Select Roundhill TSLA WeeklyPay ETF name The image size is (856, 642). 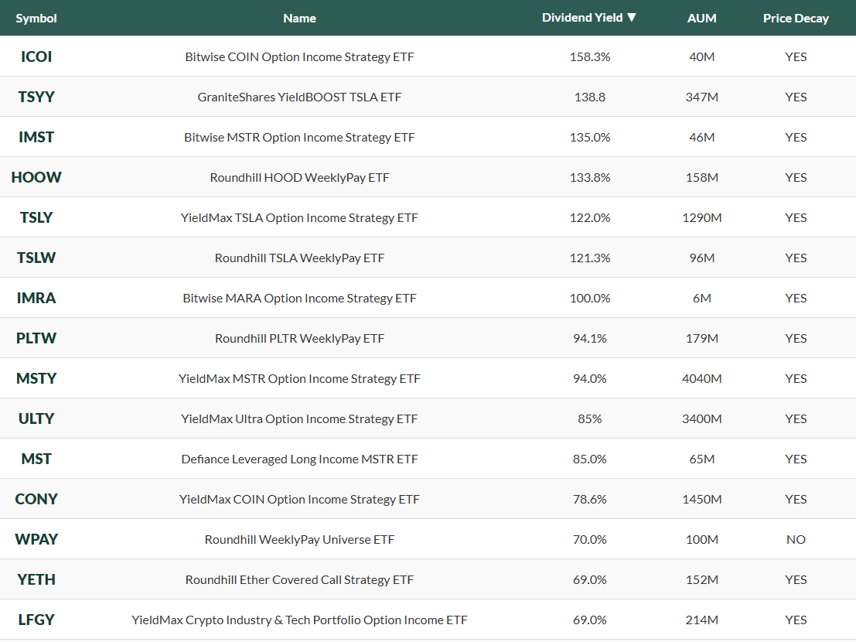click(299, 258)
